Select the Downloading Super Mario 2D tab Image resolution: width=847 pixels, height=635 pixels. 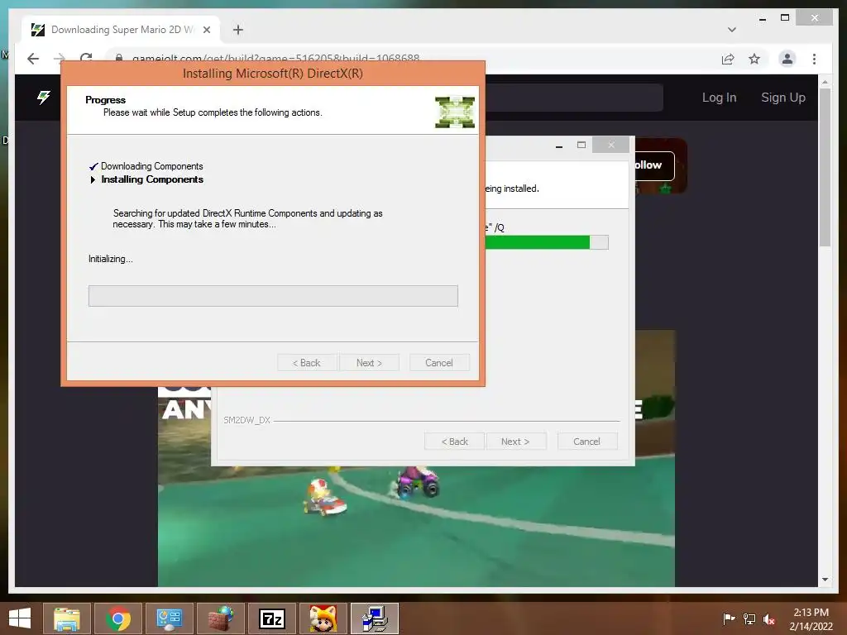(x=121, y=30)
